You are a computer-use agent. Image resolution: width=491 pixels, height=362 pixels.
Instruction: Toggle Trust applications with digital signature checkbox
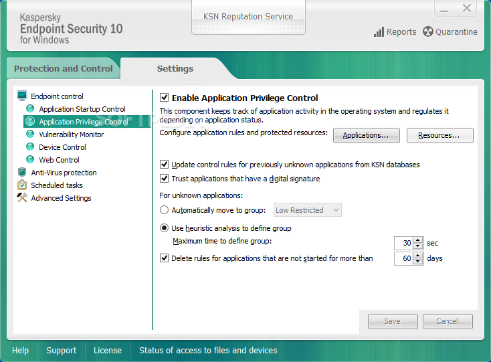[x=164, y=179]
